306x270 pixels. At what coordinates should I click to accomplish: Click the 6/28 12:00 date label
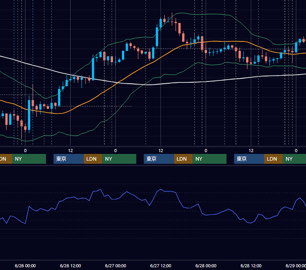pyautogui.click(x=251, y=265)
